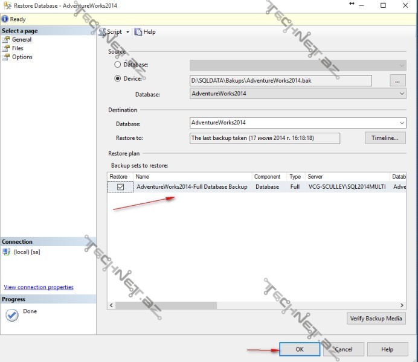Screen dimensions: 418x362
Task: Open the Files page
Action: pyautogui.click(x=18, y=48)
